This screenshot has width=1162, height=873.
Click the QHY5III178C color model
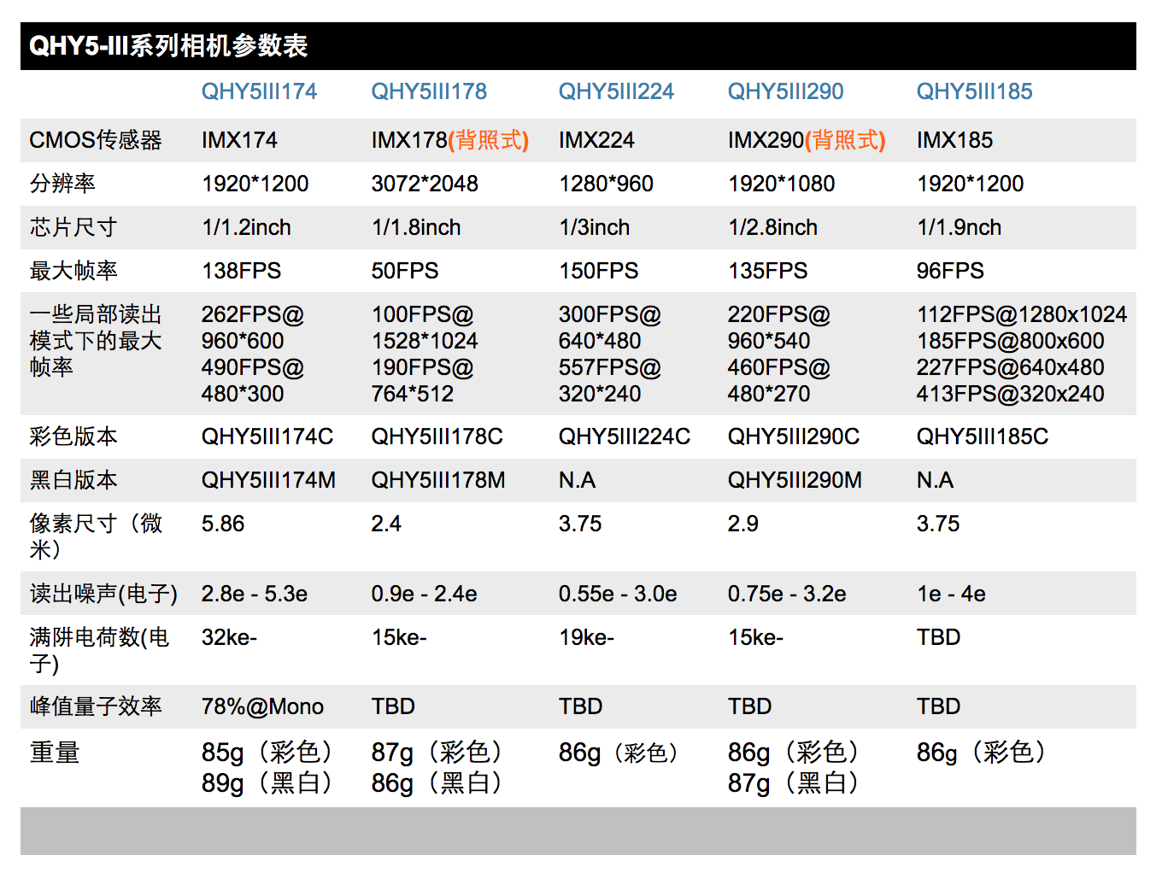(x=437, y=436)
